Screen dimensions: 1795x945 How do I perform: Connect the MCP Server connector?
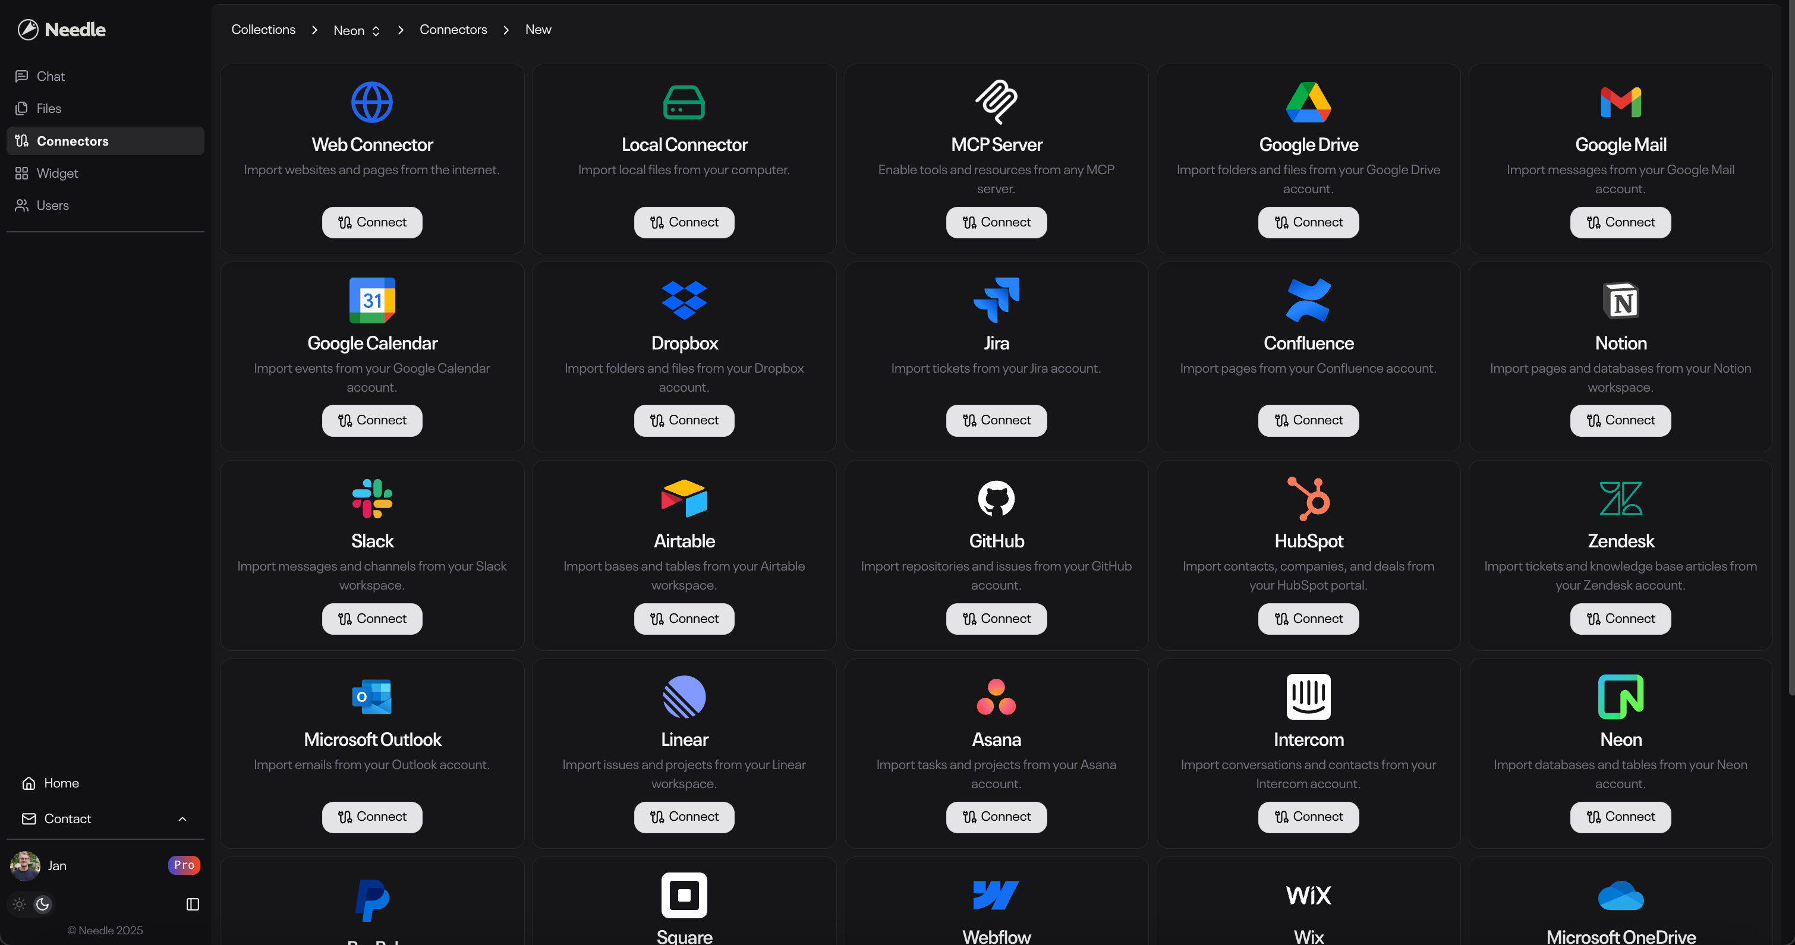point(996,222)
